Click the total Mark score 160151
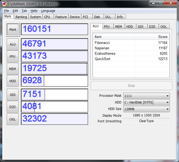Image resolution: width=179 pixels, height=162 pixels. click(x=55, y=29)
